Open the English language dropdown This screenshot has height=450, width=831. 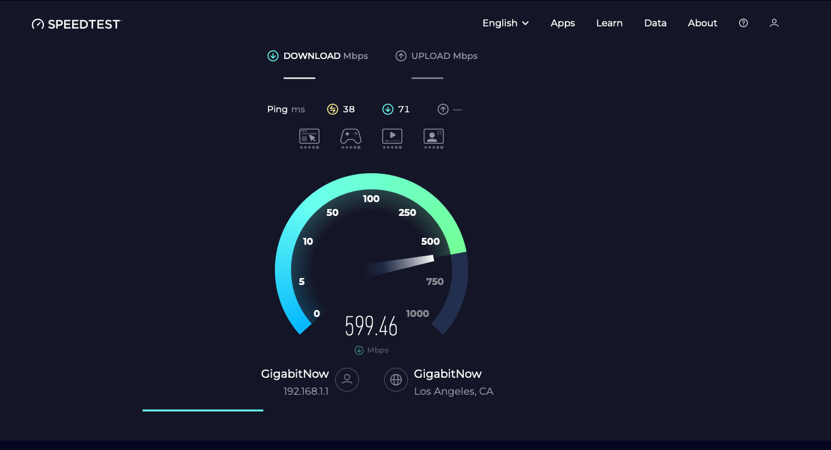pos(505,23)
